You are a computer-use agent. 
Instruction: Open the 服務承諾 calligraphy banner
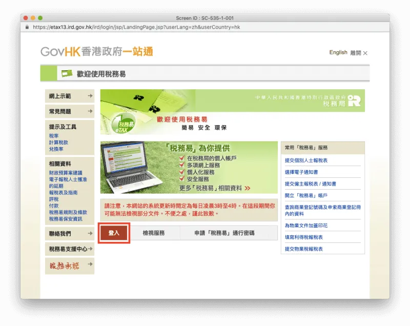pos(70,266)
